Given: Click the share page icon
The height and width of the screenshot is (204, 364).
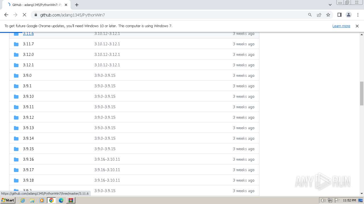Looking at the screenshot, I should 319,15.
